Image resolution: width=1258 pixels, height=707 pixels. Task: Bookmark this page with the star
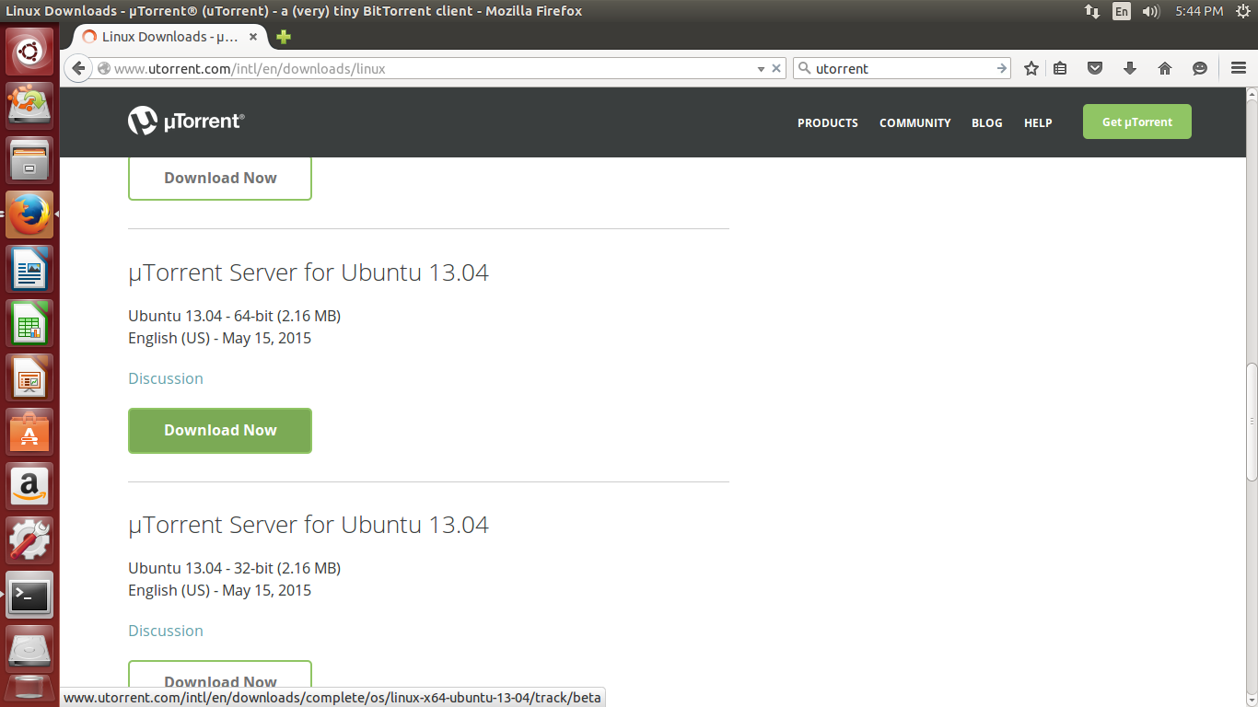(1031, 68)
